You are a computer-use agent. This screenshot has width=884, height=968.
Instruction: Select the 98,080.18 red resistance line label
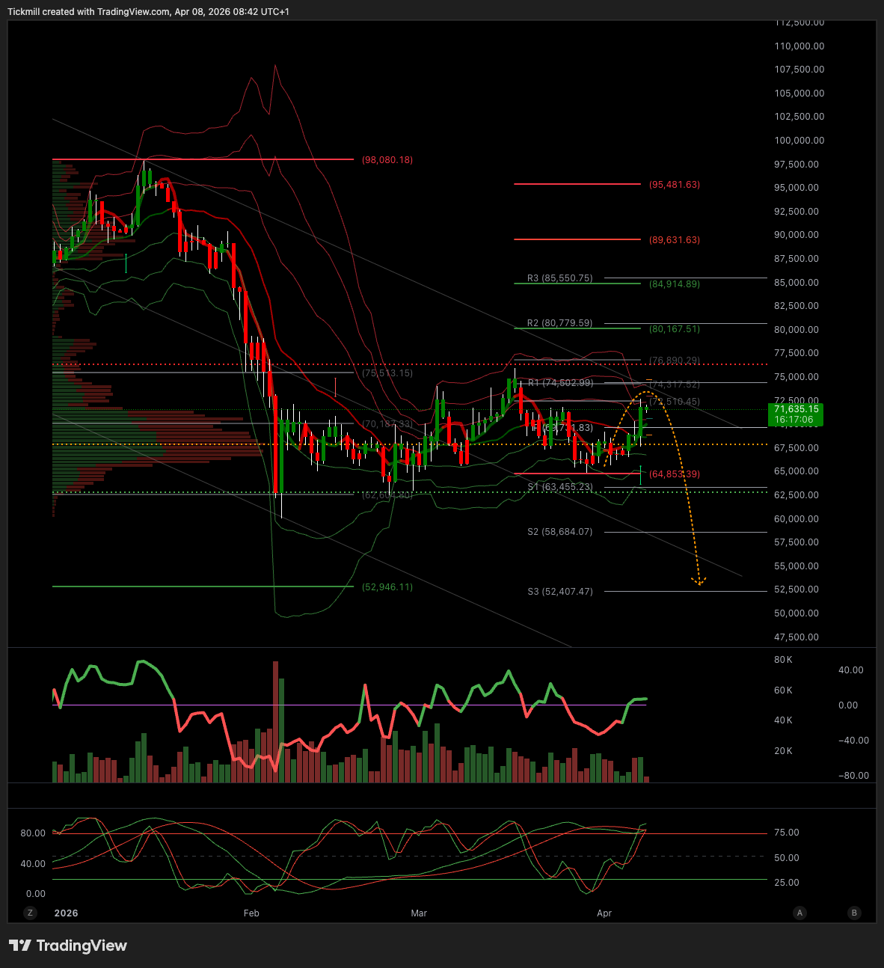[x=387, y=160]
